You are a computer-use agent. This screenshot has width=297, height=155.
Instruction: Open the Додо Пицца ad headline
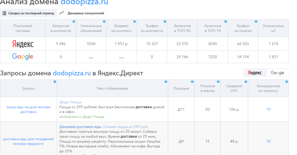point(70,102)
